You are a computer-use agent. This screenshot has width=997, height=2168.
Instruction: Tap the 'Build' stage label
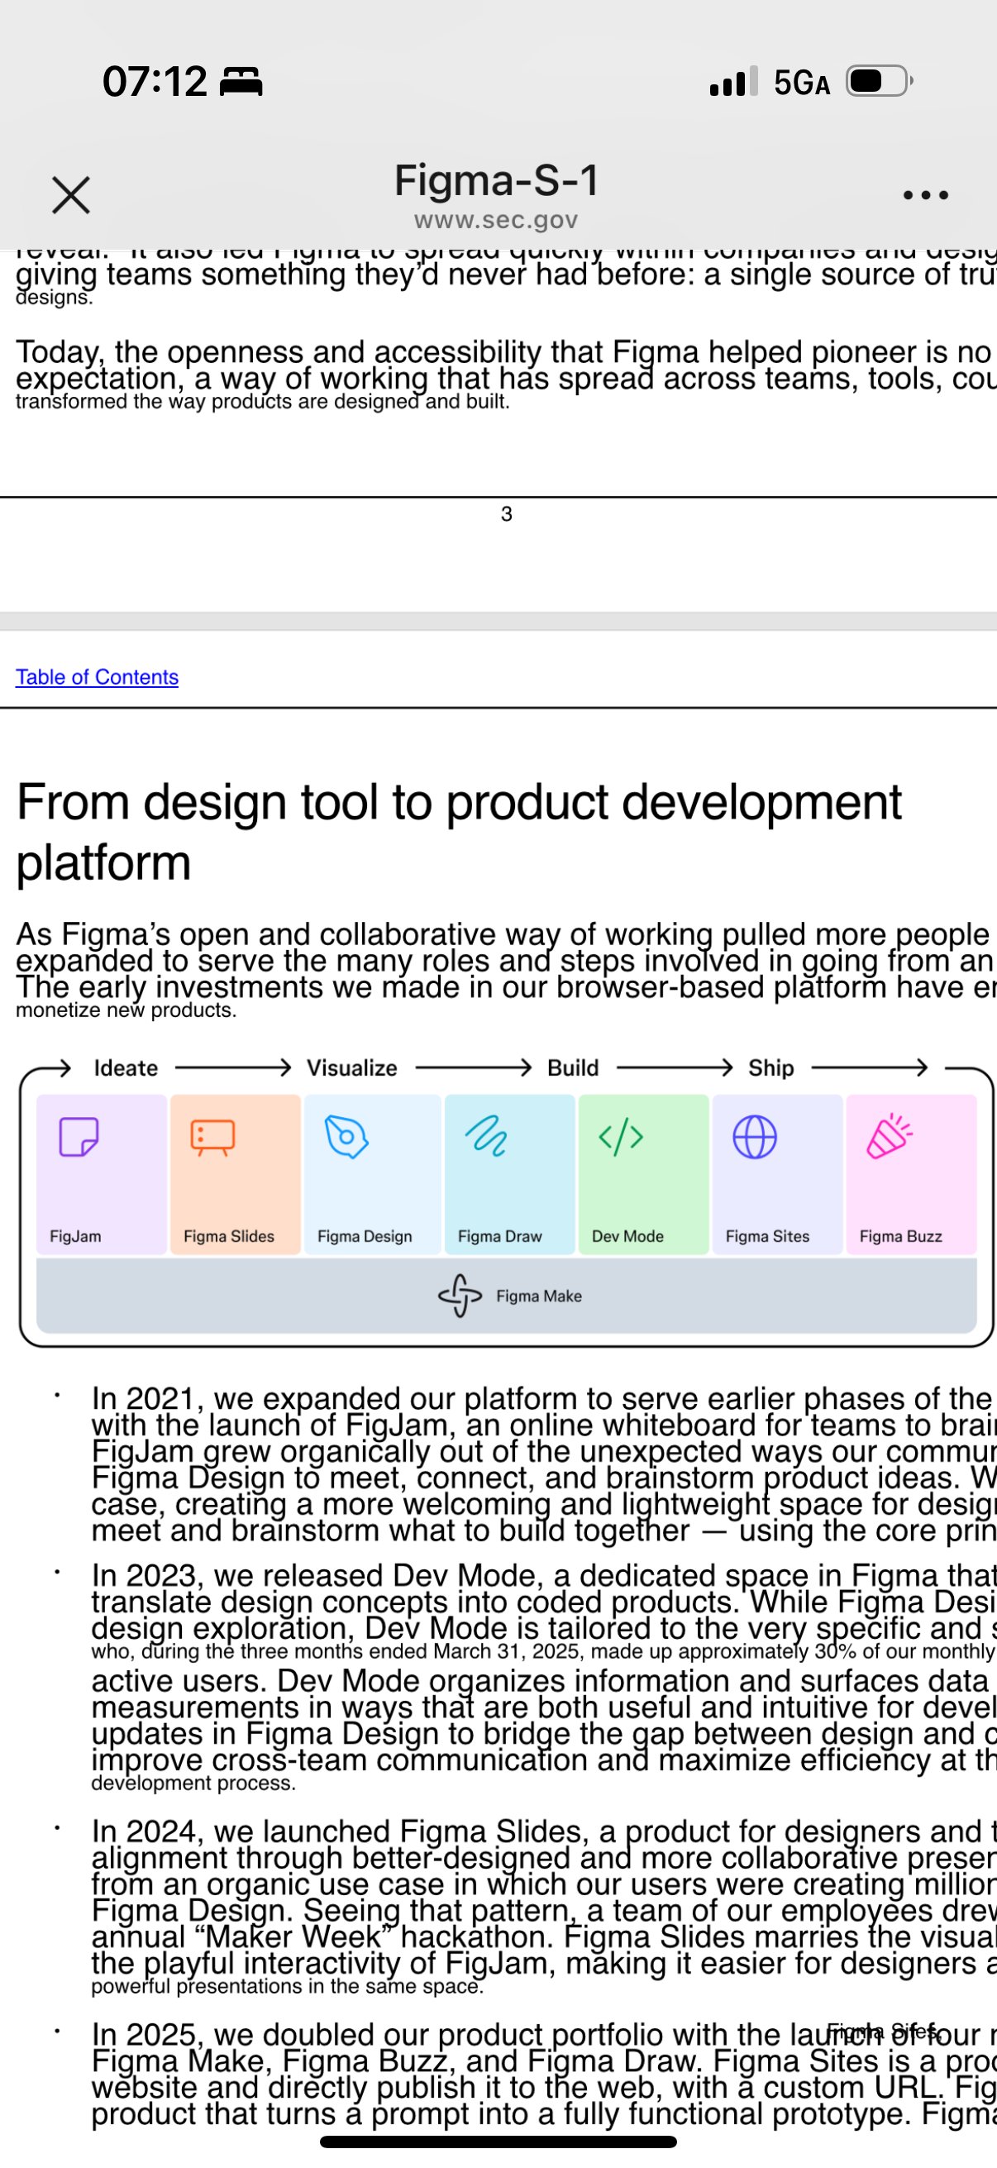point(573,1067)
